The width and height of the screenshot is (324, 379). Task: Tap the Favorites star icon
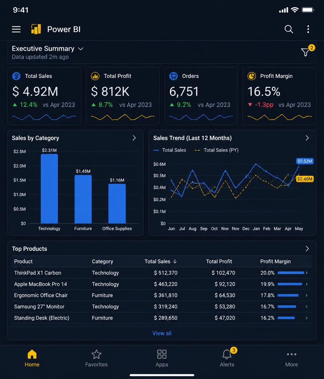pos(96,354)
